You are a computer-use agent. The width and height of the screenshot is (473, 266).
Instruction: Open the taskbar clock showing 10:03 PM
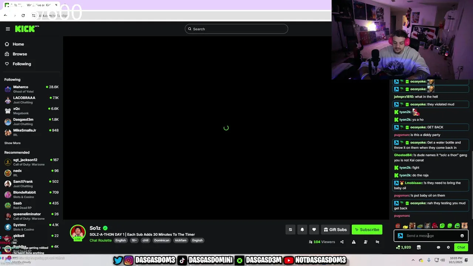click(456, 260)
